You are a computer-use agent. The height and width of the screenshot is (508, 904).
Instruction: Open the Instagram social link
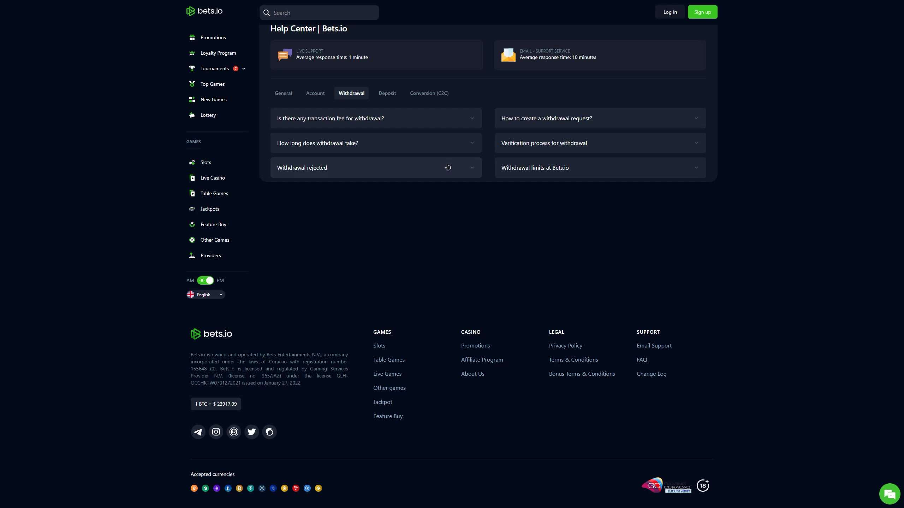point(216,432)
